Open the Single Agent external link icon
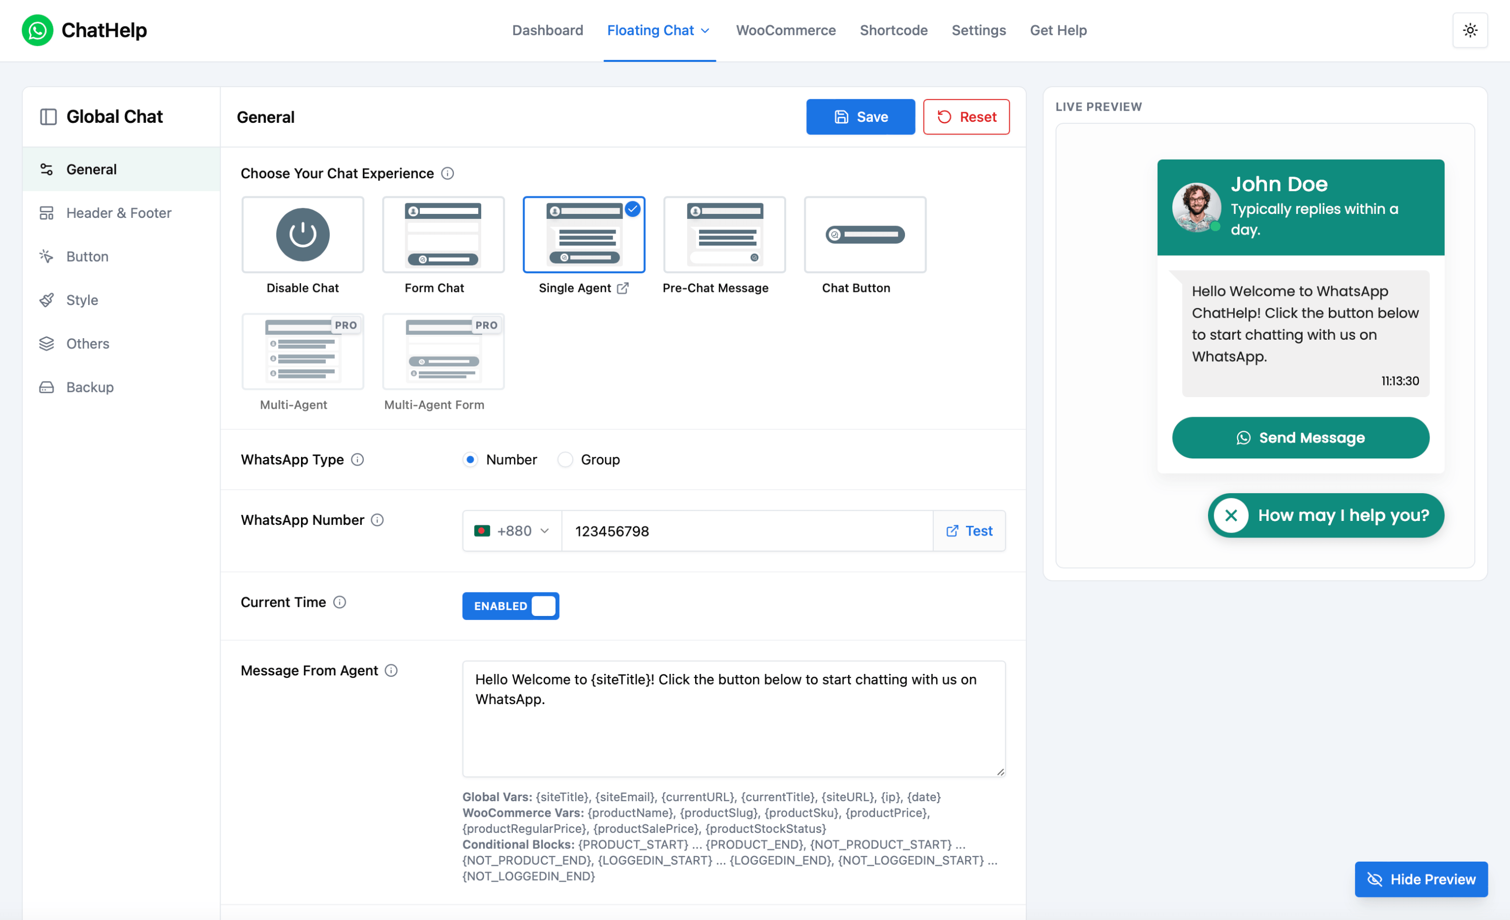The image size is (1510, 920). [x=623, y=288]
